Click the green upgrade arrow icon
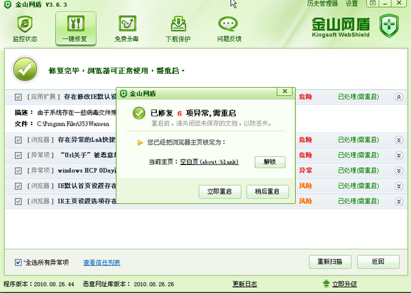Viewport: 411px width, 293px height. coord(326,283)
